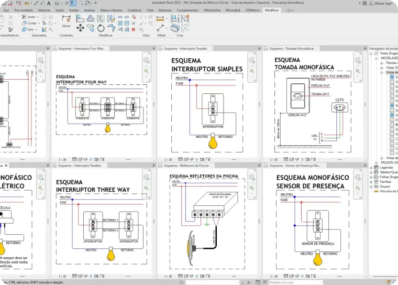Select Esquema - Refletores da Piscina view tab
This screenshot has height=285, width=398.
pyautogui.click(x=186, y=166)
